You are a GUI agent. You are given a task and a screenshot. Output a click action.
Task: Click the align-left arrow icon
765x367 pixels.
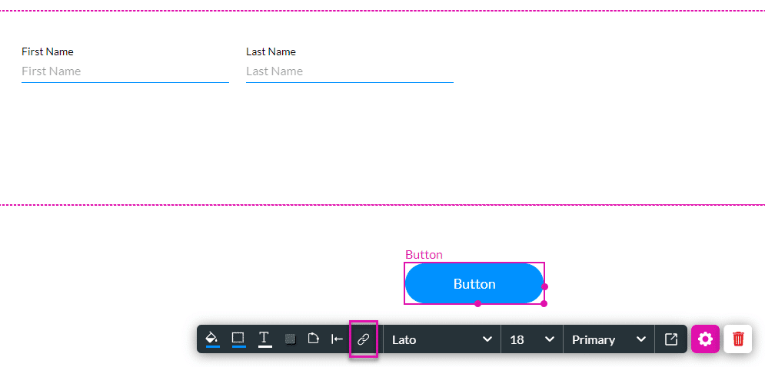pos(338,339)
